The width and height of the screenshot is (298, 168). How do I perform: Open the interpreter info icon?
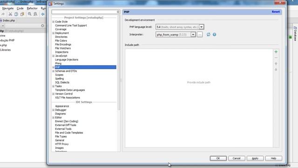(x=214, y=35)
